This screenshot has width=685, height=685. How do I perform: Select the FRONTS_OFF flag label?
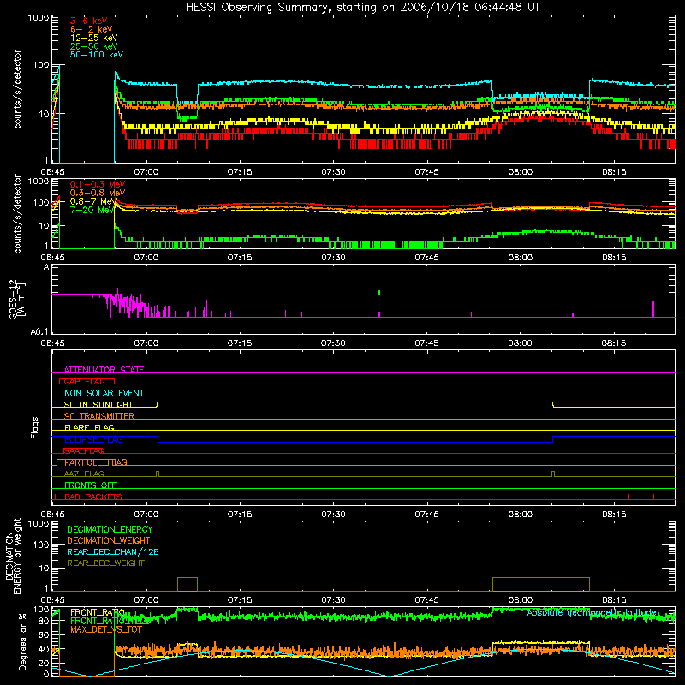pyautogui.click(x=91, y=485)
